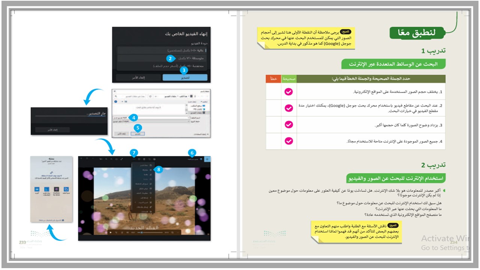Screen dimensions: 480x270
Task: Click the file name field in Save As dialog
Action: 151,118
